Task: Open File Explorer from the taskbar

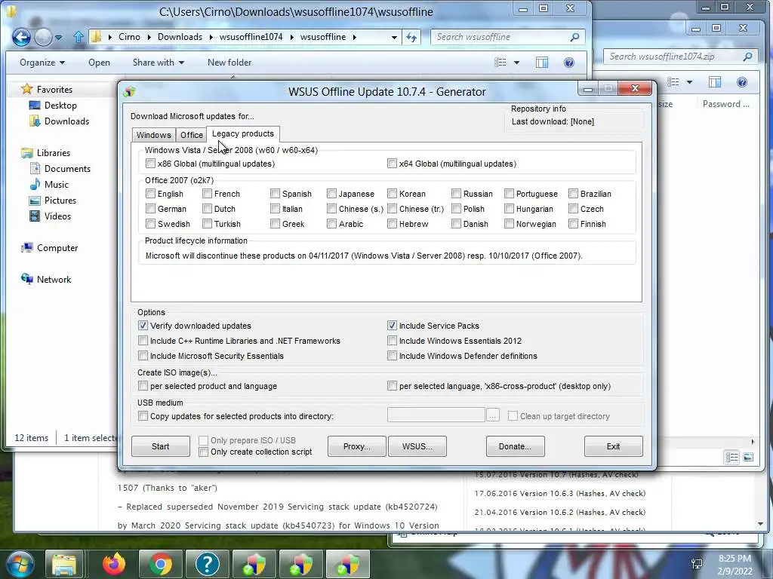Action: tap(64, 564)
